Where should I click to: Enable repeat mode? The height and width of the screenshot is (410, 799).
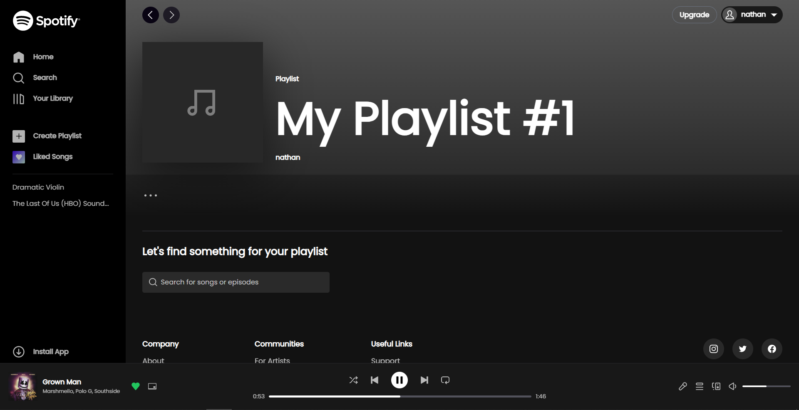click(x=445, y=380)
